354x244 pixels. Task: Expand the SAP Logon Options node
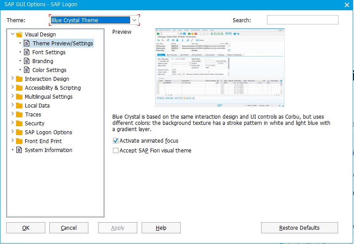(12, 132)
